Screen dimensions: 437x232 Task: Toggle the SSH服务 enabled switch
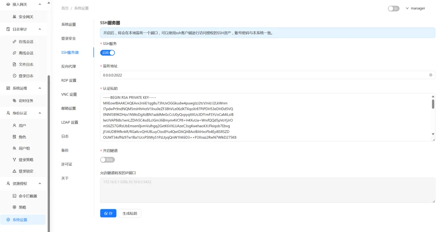coord(108,53)
